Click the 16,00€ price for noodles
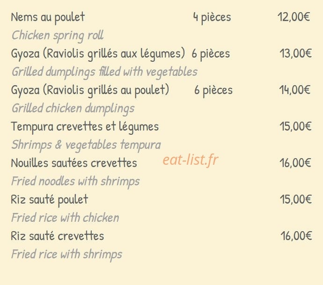Viewport: 323px width, 285px height. click(295, 163)
